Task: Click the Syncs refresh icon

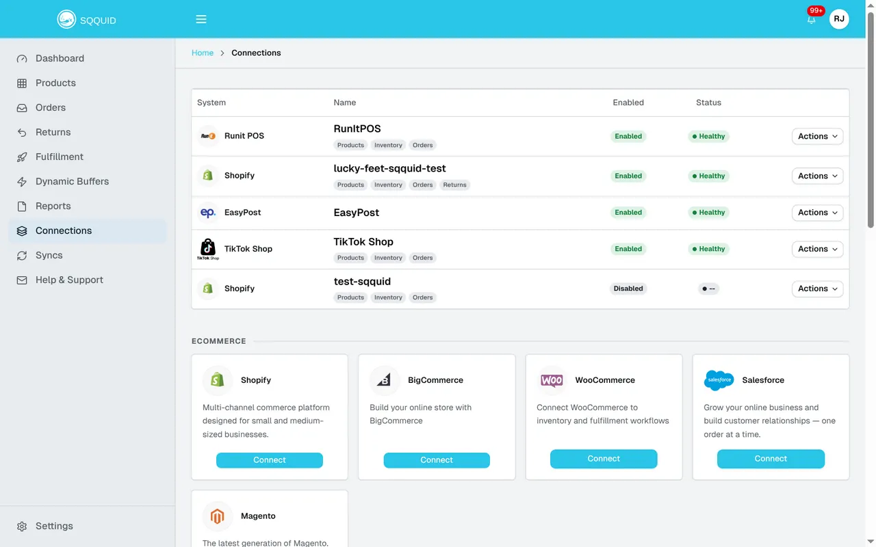Action: pos(22,256)
